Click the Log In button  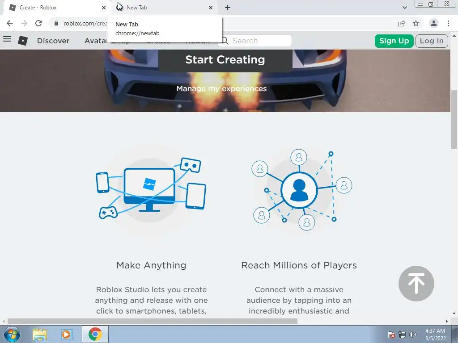432,41
